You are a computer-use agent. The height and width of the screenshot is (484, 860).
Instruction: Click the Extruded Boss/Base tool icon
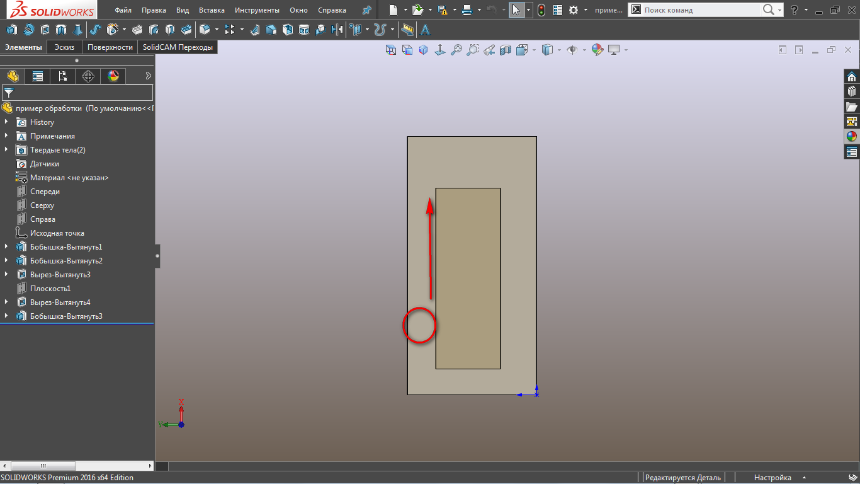click(x=12, y=29)
